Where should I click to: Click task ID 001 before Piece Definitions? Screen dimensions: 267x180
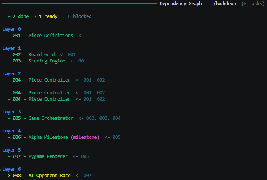(x=16, y=36)
